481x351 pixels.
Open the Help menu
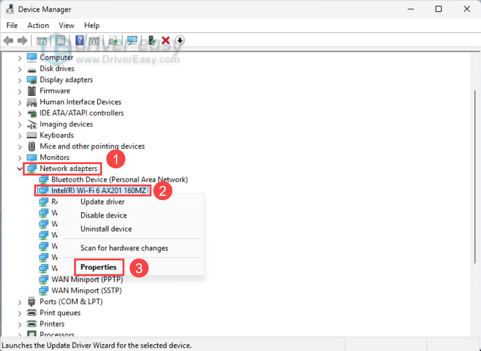[92, 26]
